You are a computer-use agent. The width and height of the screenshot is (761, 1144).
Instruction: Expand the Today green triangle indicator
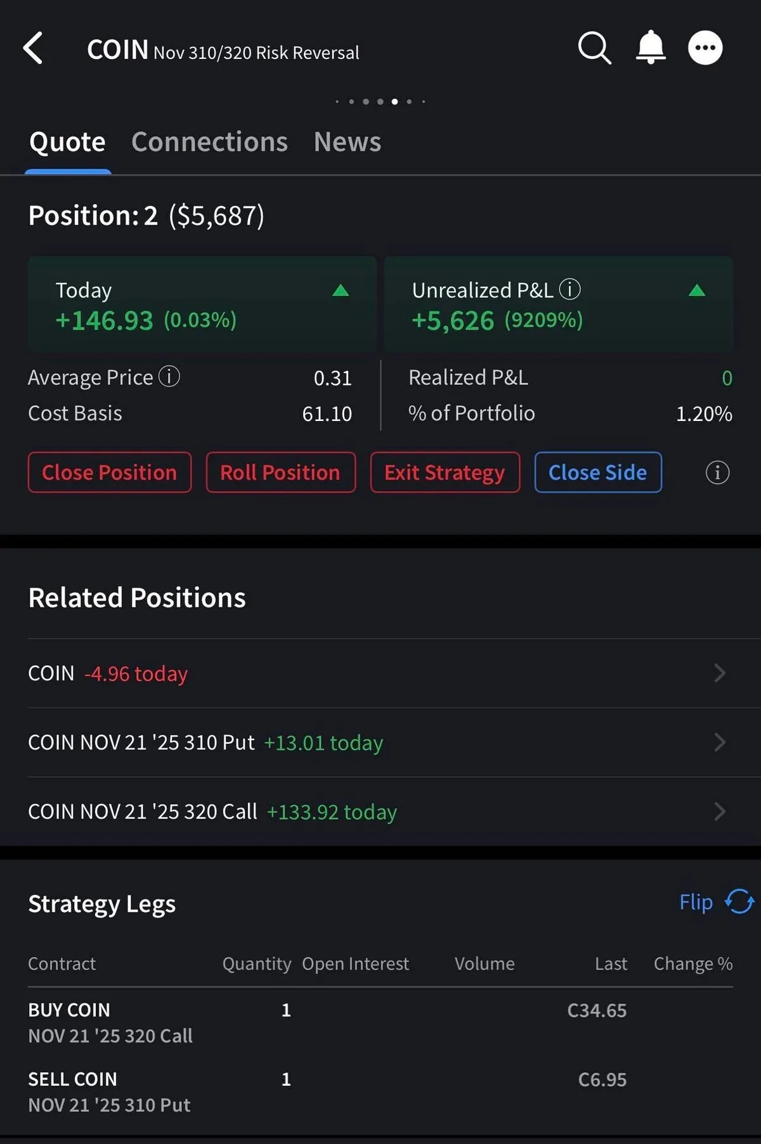(x=341, y=290)
